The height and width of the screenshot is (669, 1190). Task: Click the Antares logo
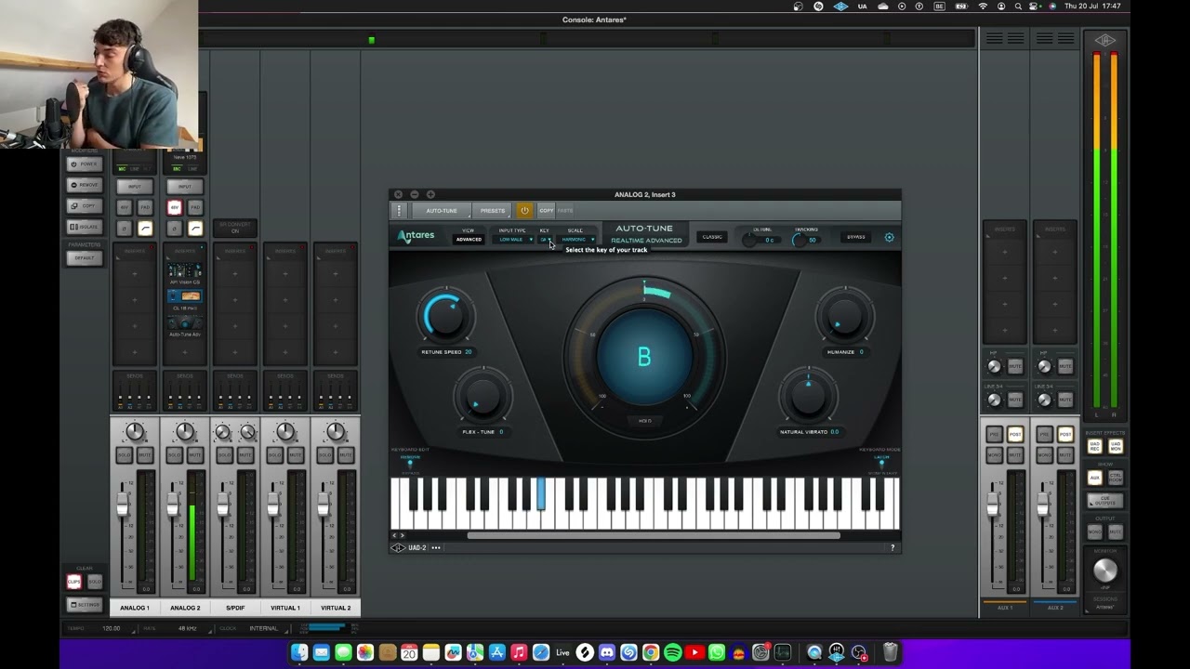pos(416,236)
